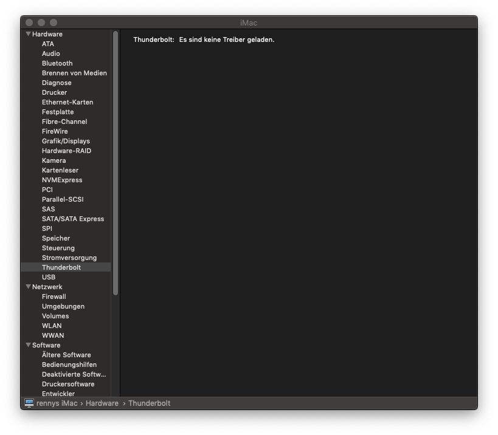Image resolution: width=498 pixels, height=435 pixels.
Task: Open the Entwickler entry
Action: pyautogui.click(x=58, y=394)
